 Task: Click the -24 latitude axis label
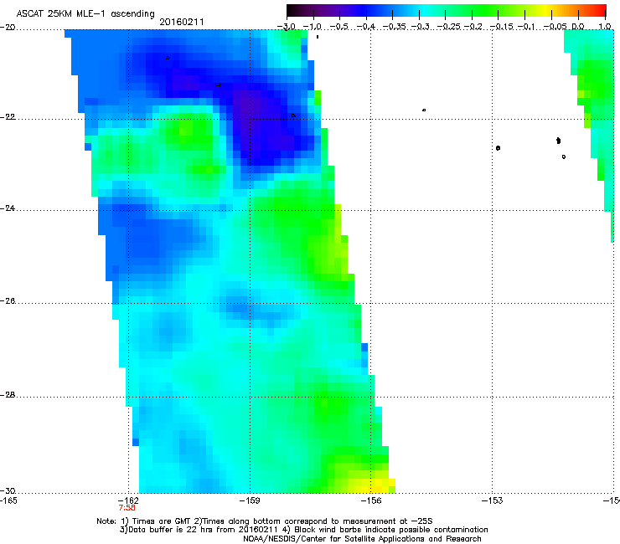(8, 208)
